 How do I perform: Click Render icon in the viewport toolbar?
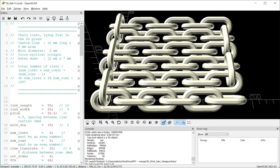click(94, 122)
